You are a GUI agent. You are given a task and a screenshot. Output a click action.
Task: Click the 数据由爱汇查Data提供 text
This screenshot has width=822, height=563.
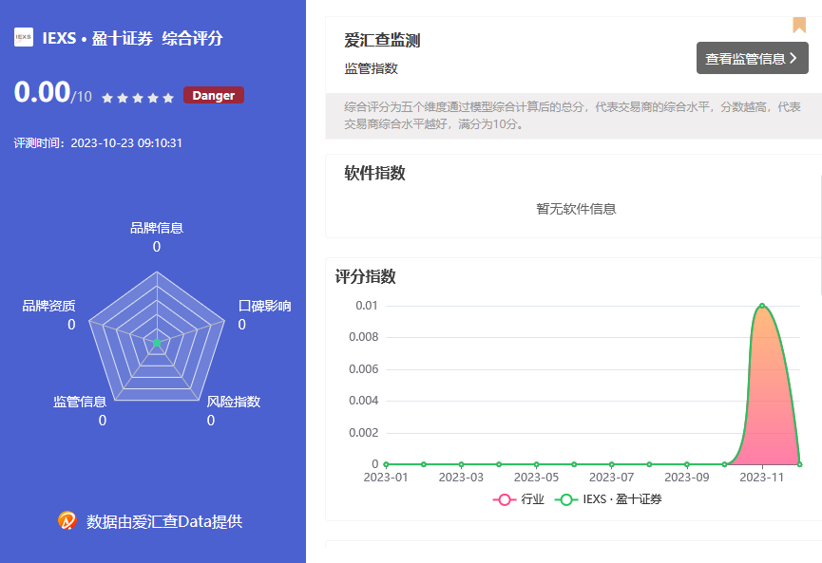coord(164,521)
